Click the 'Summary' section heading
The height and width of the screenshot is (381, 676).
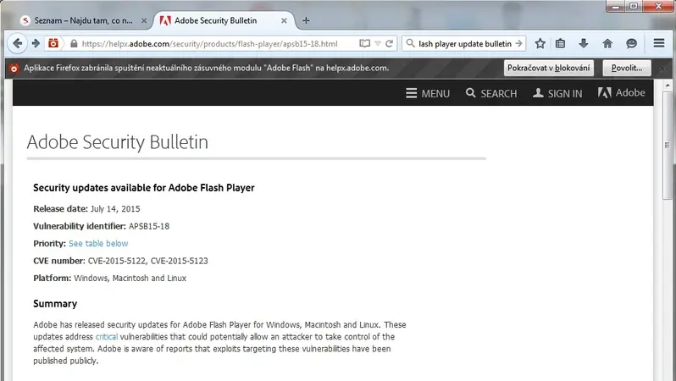(55, 304)
